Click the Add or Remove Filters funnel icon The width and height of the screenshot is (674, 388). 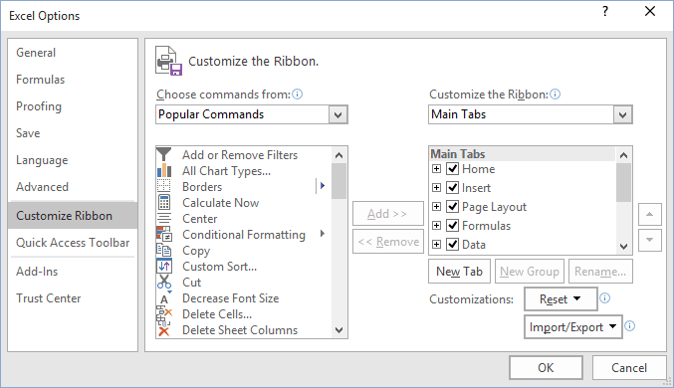click(x=164, y=154)
